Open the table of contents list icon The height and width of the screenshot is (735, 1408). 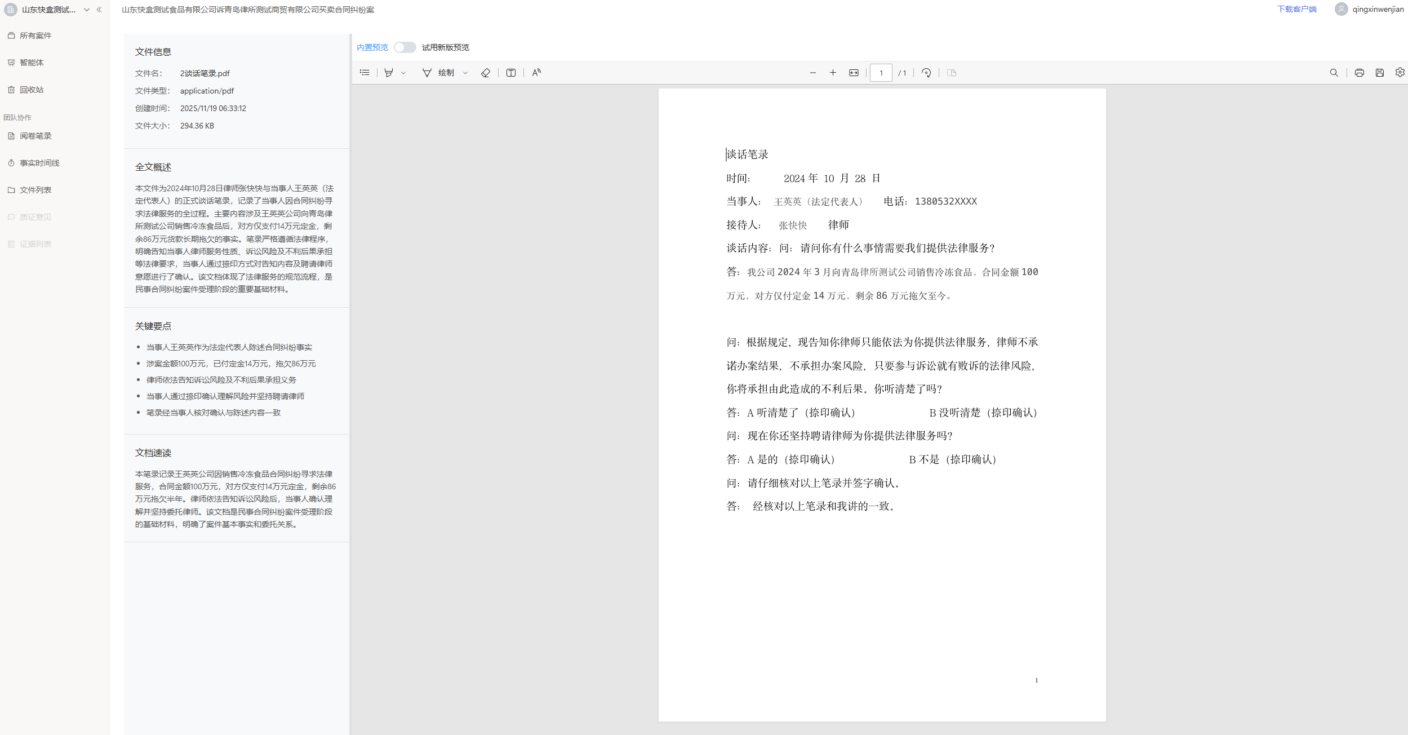(x=365, y=73)
